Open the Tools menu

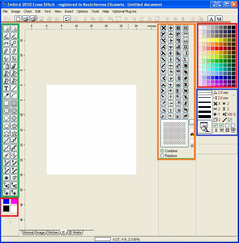click(95, 11)
